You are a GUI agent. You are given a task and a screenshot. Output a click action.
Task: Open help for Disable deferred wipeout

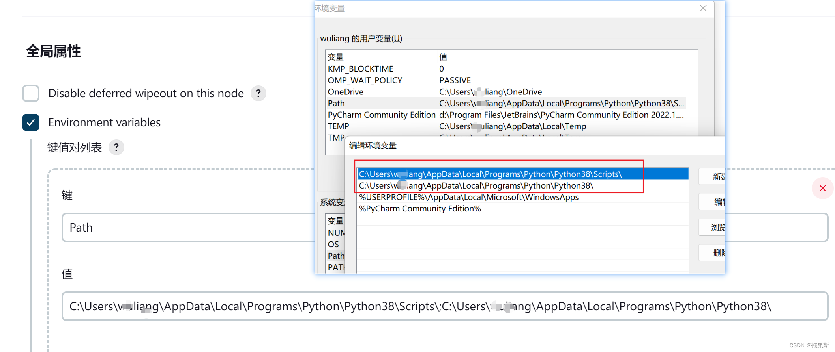[258, 93]
